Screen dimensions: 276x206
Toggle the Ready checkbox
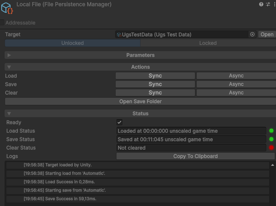click(119, 122)
